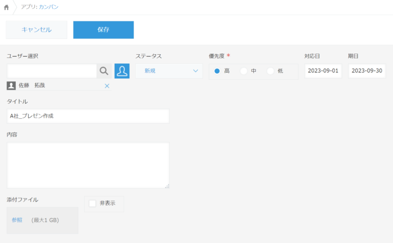Click the キャンセル button
393x243 pixels.
(x=36, y=30)
